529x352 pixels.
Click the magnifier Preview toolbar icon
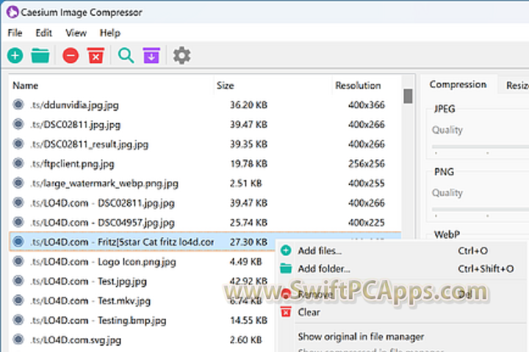(126, 56)
